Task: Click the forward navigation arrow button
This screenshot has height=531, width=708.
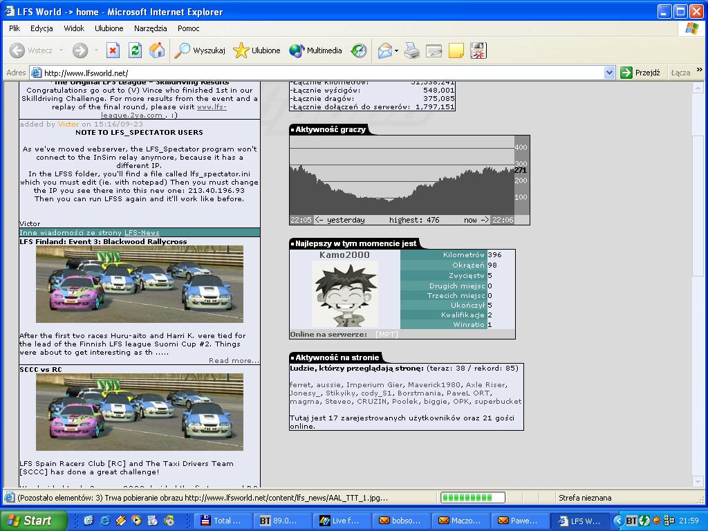Action: pos(80,50)
